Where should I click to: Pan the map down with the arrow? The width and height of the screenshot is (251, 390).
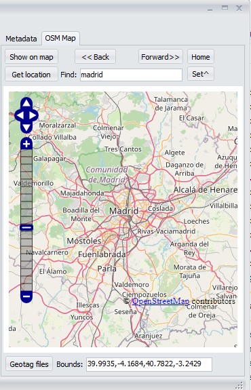coord(26,128)
